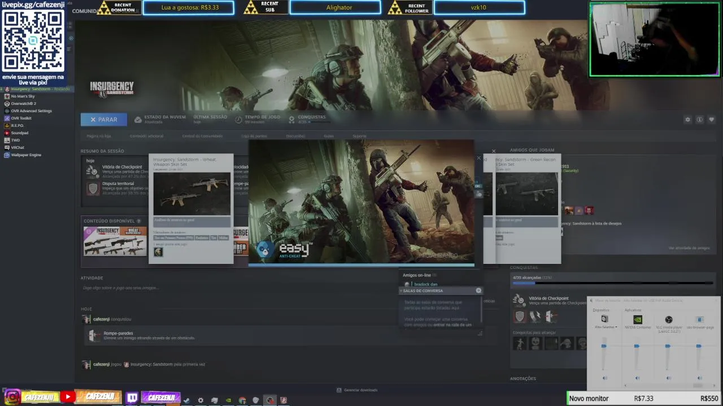This screenshot has height=406, width=723.
Task: Click the Twitch icon in the overlay bar
Action: pos(132,398)
